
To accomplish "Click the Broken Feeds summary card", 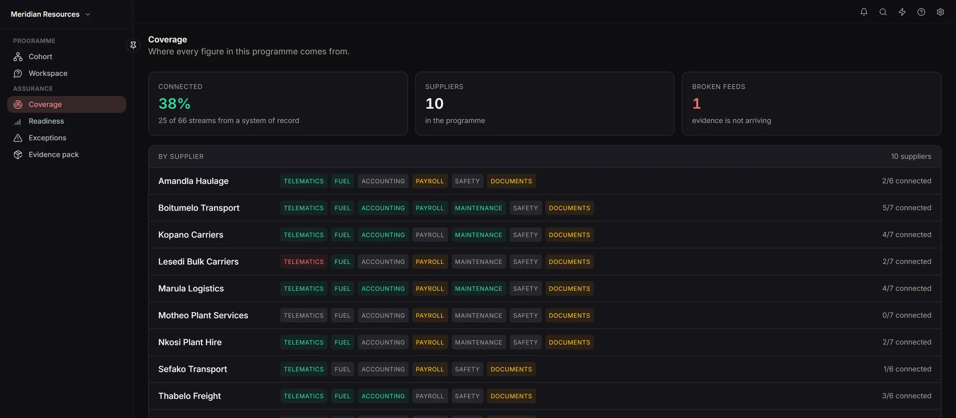I will click(x=811, y=104).
